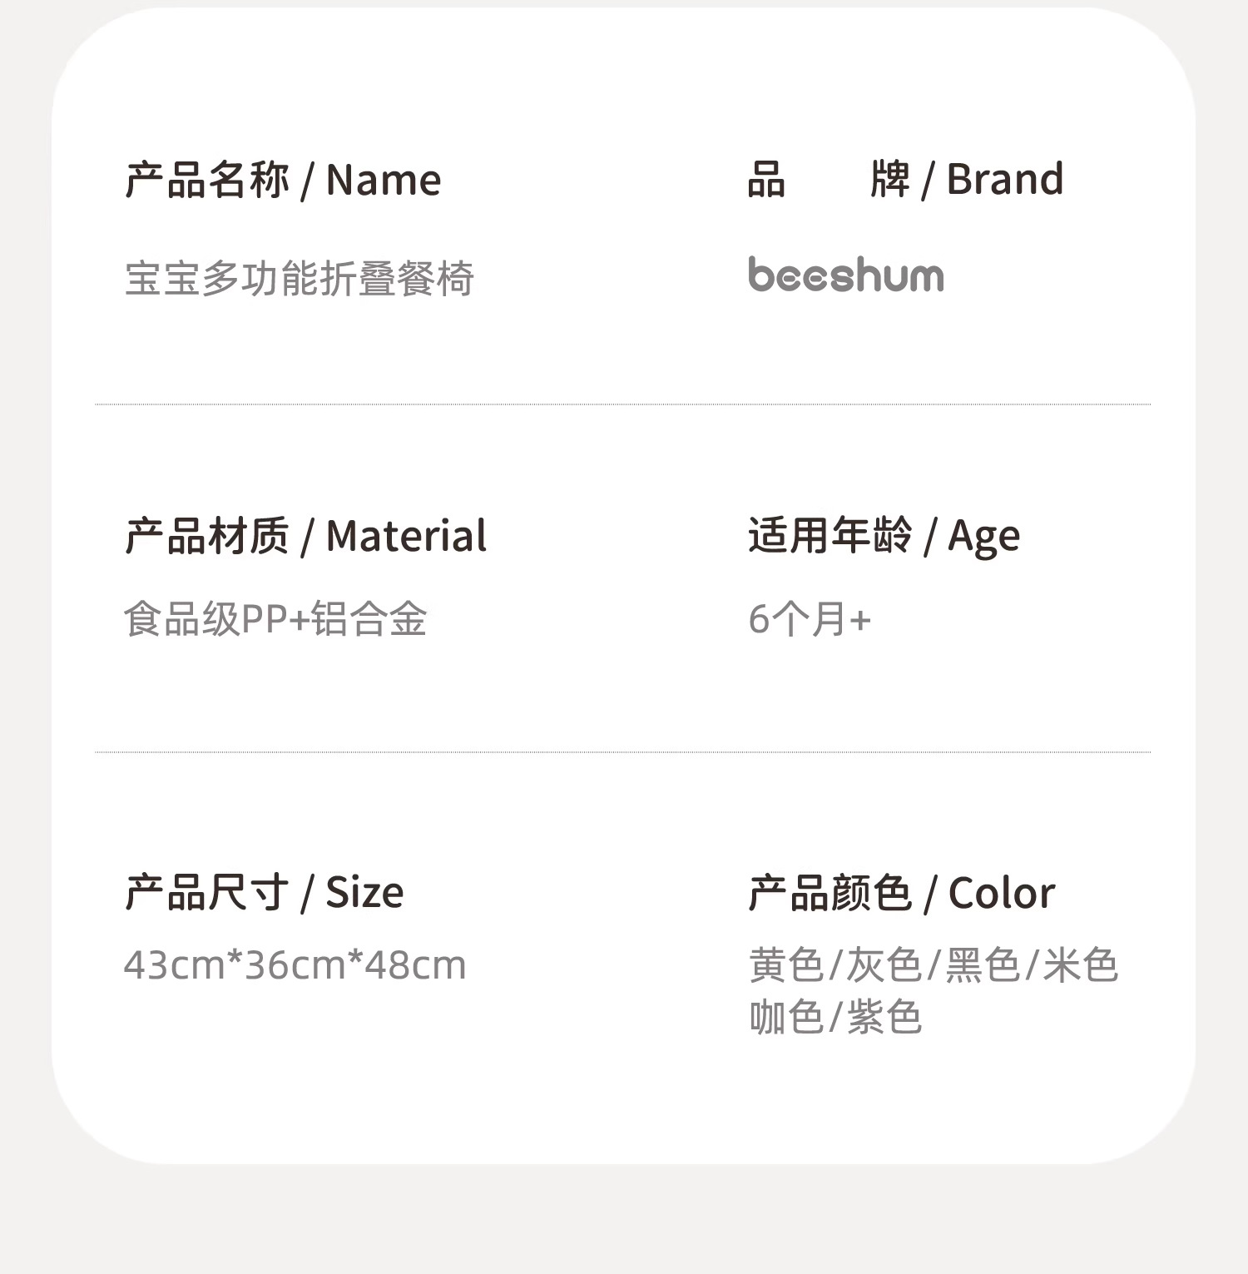The height and width of the screenshot is (1274, 1248).
Task: Click the beeshum brand logo
Action: (x=845, y=275)
